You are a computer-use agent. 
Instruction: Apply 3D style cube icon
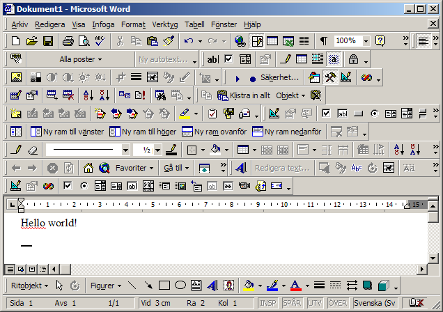[383, 286]
